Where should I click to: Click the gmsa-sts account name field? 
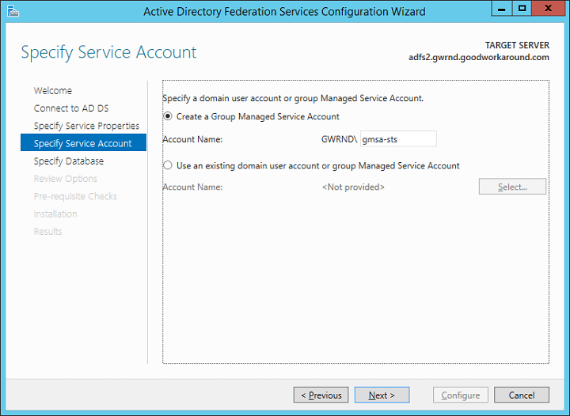tap(398, 139)
